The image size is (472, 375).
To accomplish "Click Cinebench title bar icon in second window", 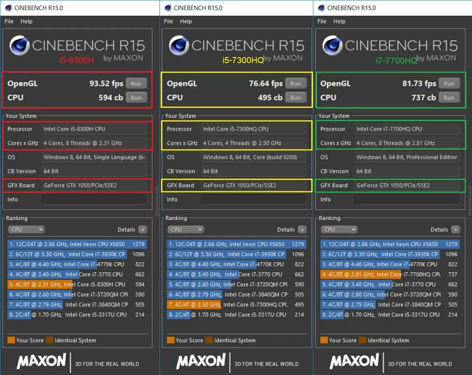I will pos(168,8).
